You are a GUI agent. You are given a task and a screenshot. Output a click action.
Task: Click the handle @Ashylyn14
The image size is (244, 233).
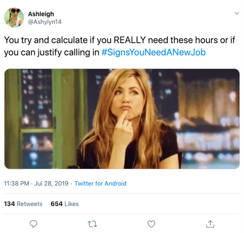pyautogui.click(x=45, y=21)
